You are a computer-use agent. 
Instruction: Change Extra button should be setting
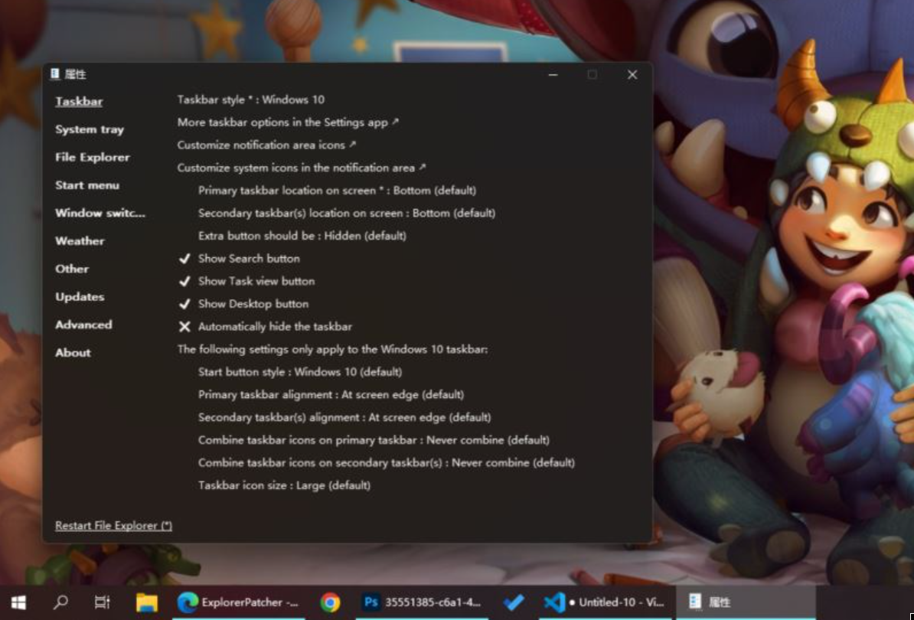302,236
